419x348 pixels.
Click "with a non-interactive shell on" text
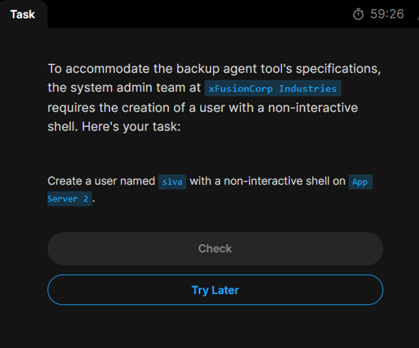[x=268, y=181]
